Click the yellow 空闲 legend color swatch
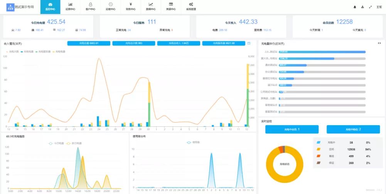Image resolution: width=386 pixels, height=194 pixels. tap(319, 149)
